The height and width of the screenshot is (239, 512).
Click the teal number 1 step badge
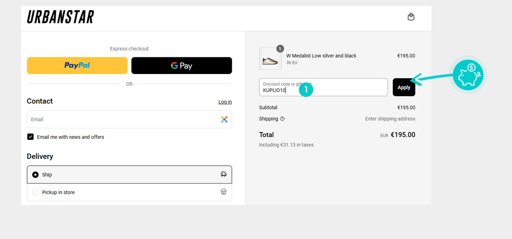pos(306,89)
